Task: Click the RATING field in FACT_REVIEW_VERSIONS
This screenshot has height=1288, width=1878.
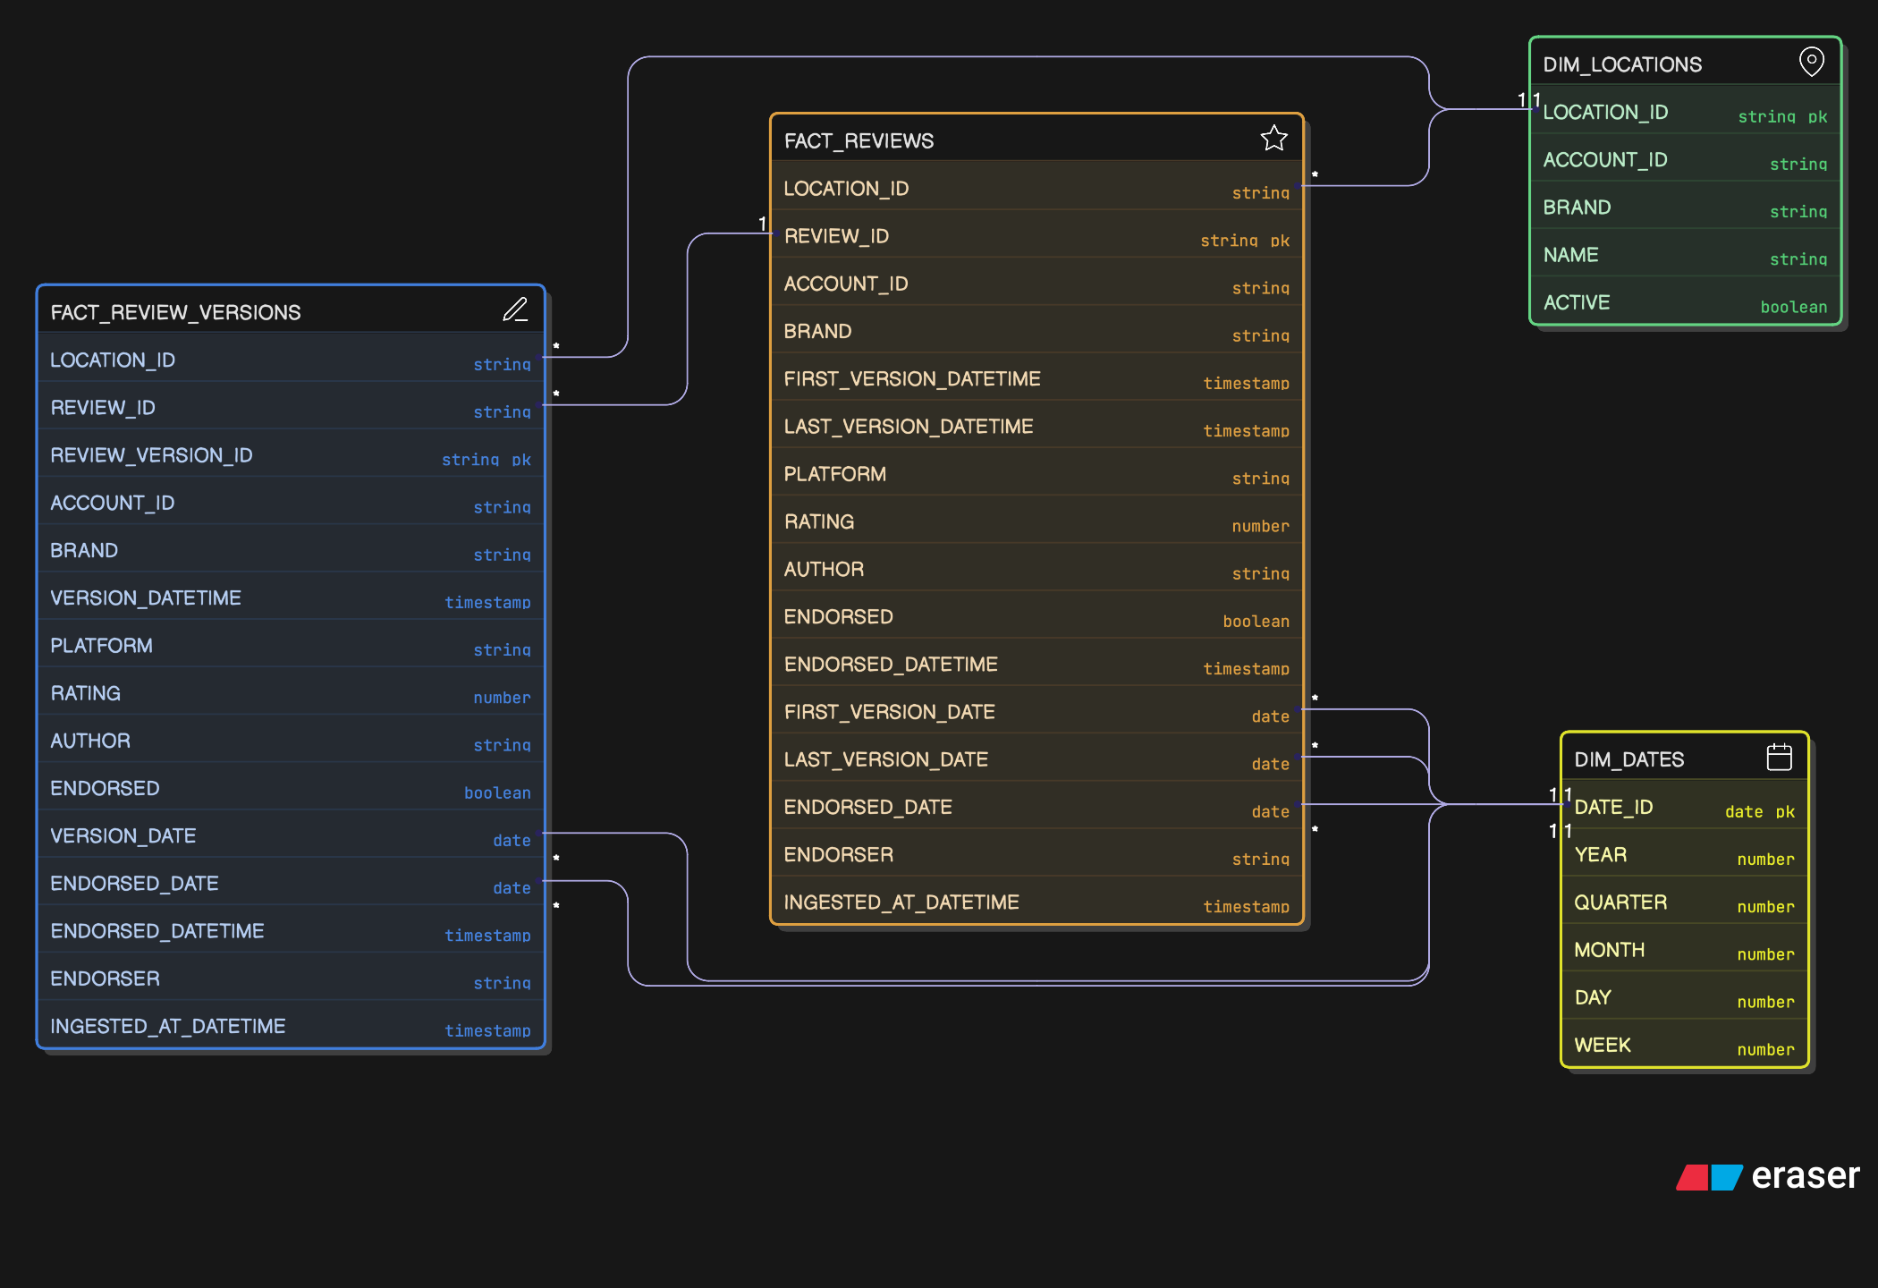Action: click(x=86, y=692)
